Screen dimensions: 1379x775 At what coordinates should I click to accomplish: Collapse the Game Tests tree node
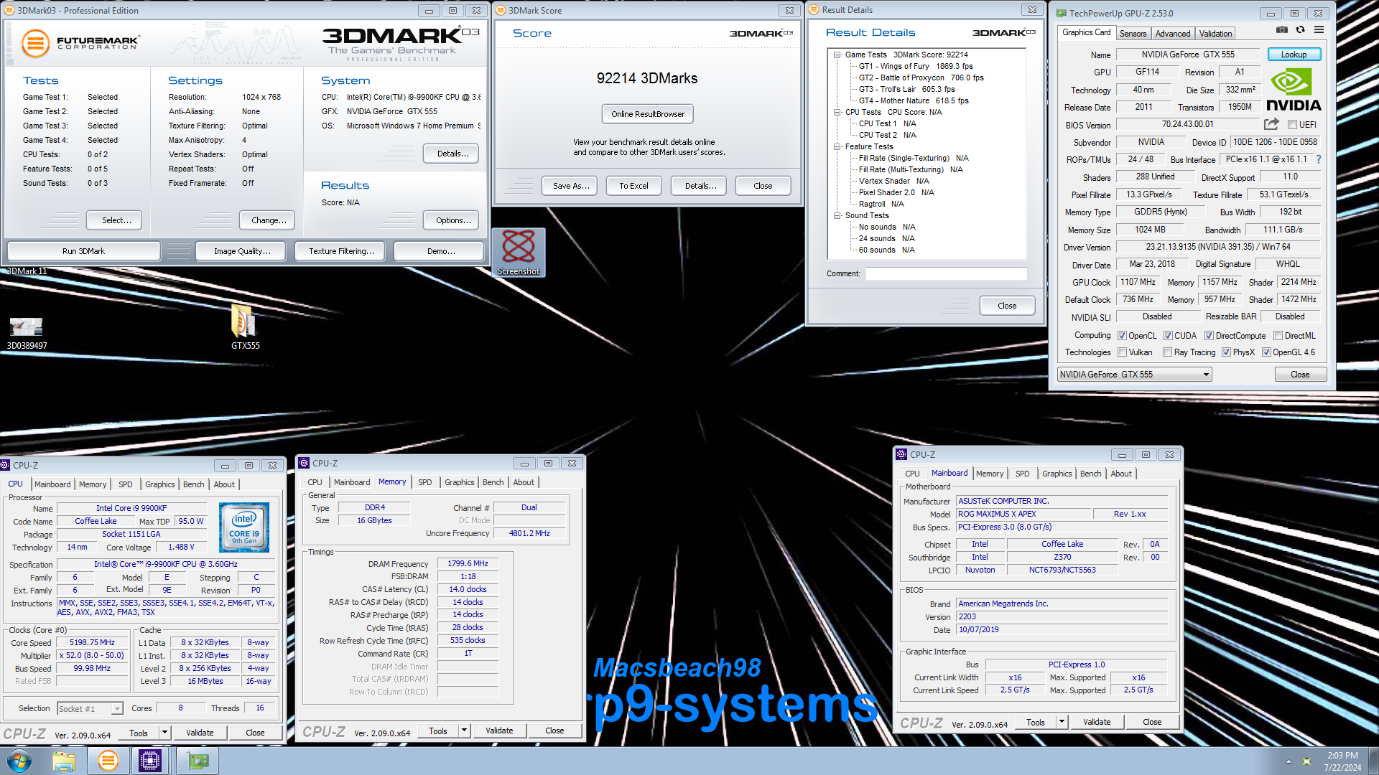[837, 55]
